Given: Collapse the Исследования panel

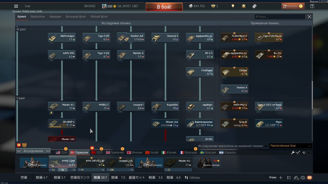Looking at the screenshot, I should coord(33,151).
